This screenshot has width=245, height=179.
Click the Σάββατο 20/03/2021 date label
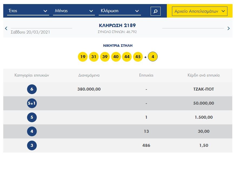pyautogui.click(x=30, y=32)
